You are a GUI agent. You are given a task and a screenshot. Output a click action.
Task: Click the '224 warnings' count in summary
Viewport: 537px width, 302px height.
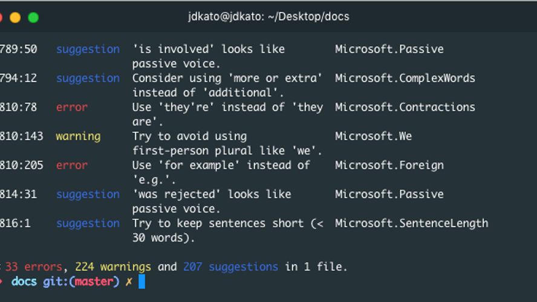click(x=112, y=266)
